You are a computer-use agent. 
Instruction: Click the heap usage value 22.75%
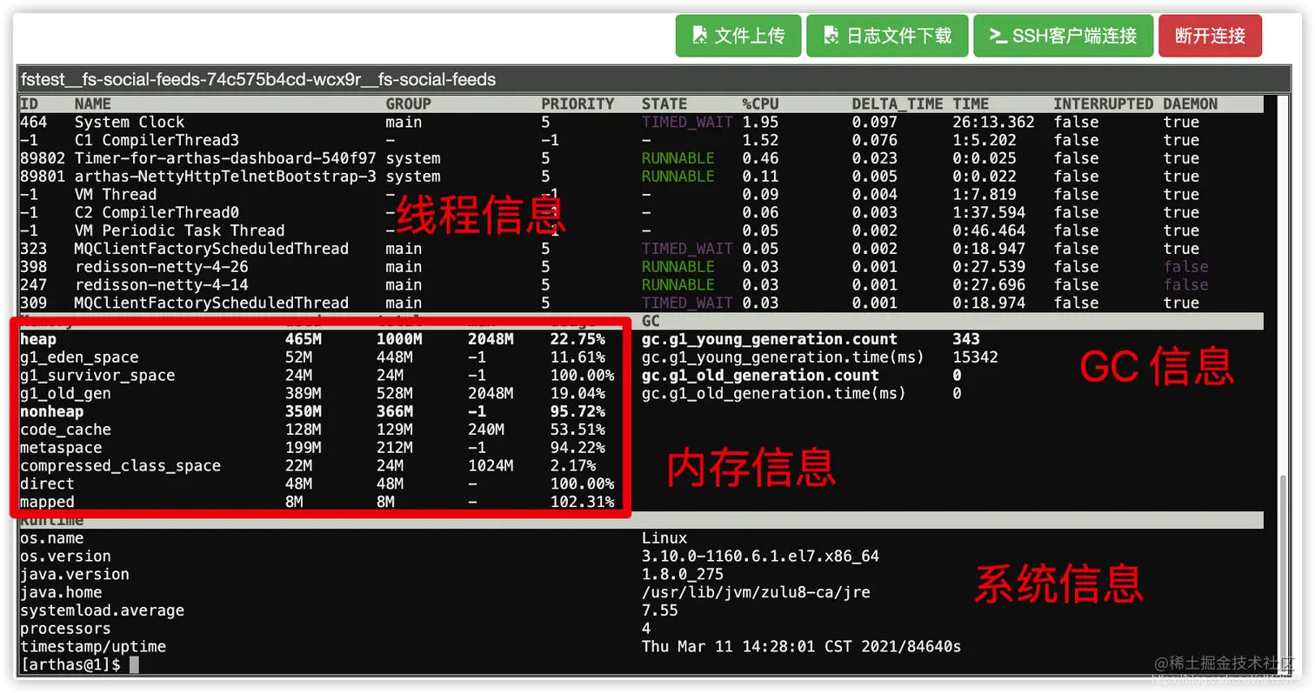point(578,340)
